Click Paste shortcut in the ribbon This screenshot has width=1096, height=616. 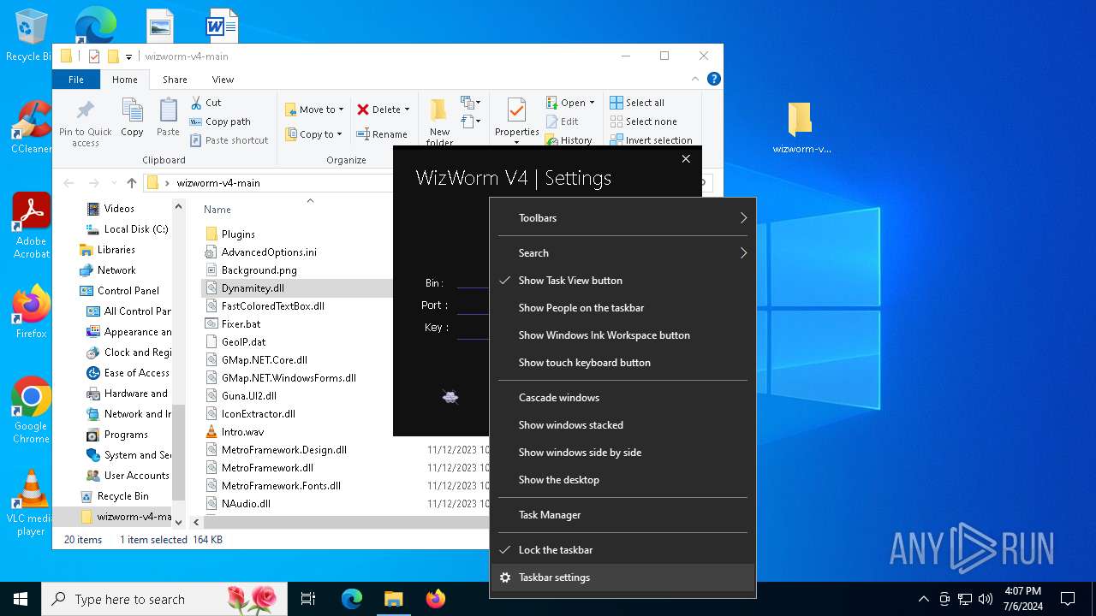pyautogui.click(x=229, y=140)
